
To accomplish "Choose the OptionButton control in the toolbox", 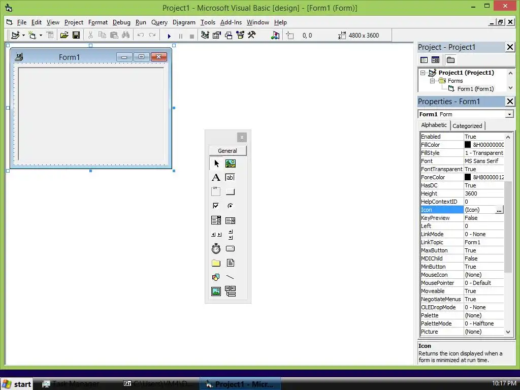I will click(231, 206).
